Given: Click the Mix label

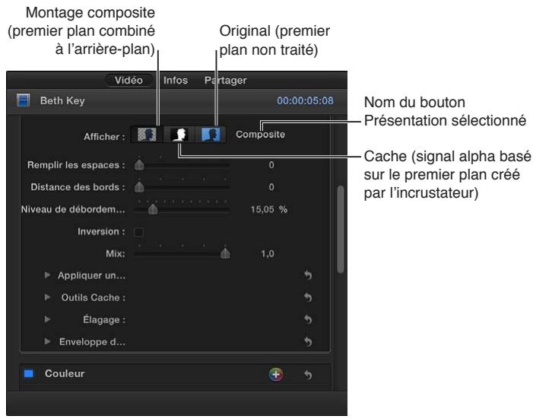Looking at the screenshot, I should 116,254.
